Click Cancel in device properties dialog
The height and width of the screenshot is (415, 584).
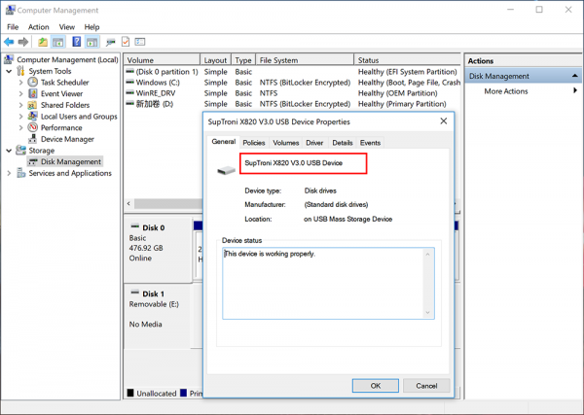(426, 386)
